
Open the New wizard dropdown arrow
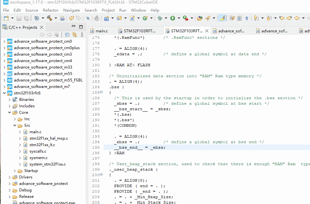click(12, 18)
